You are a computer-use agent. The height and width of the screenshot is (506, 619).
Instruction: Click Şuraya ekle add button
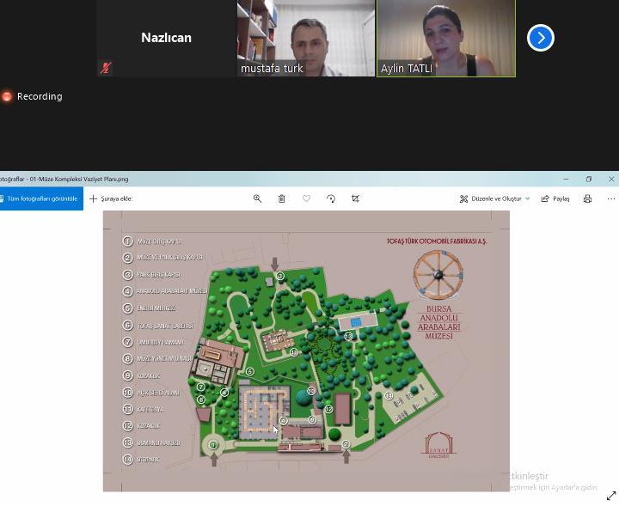111,198
